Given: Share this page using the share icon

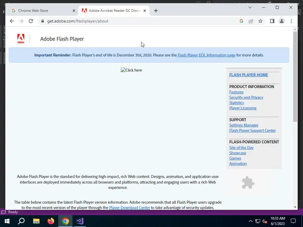Looking at the screenshot, I should point(251,21).
